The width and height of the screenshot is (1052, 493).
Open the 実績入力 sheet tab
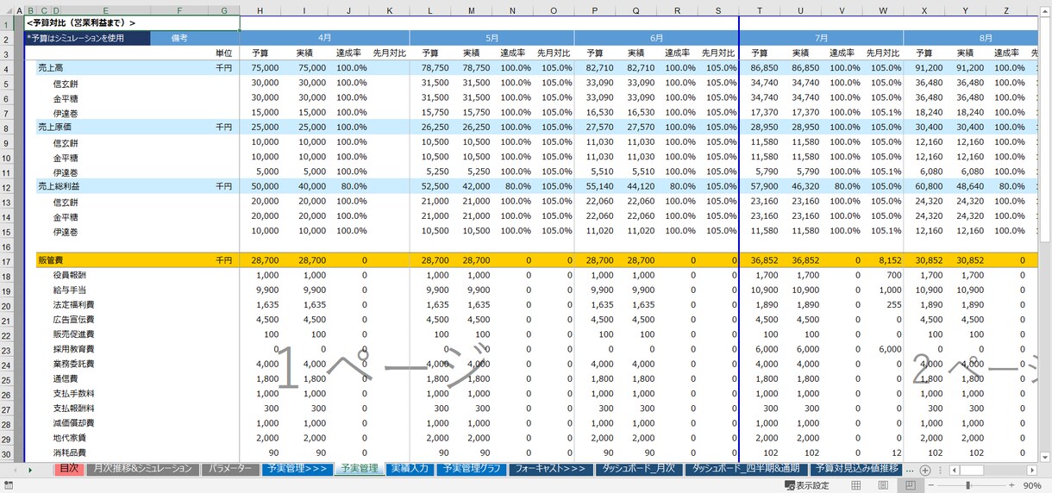pos(409,469)
